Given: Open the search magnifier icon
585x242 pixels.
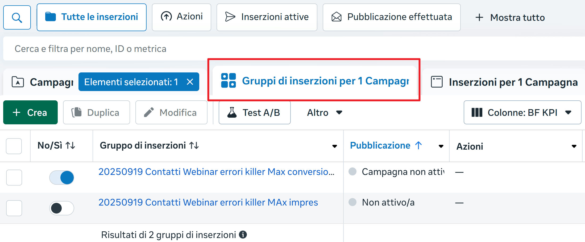Looking at the screenshot, I should (17, 17).
